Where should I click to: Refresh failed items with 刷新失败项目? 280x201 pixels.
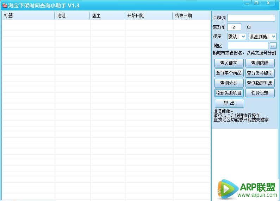[229, 93]
